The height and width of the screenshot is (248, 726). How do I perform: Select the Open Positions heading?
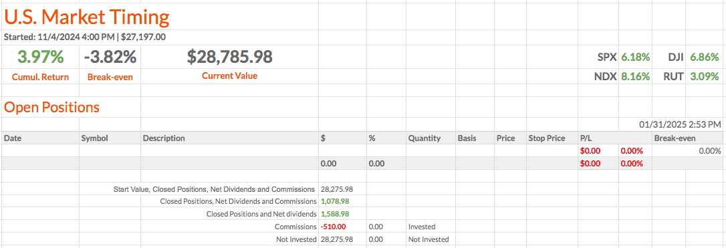[51, 108]
